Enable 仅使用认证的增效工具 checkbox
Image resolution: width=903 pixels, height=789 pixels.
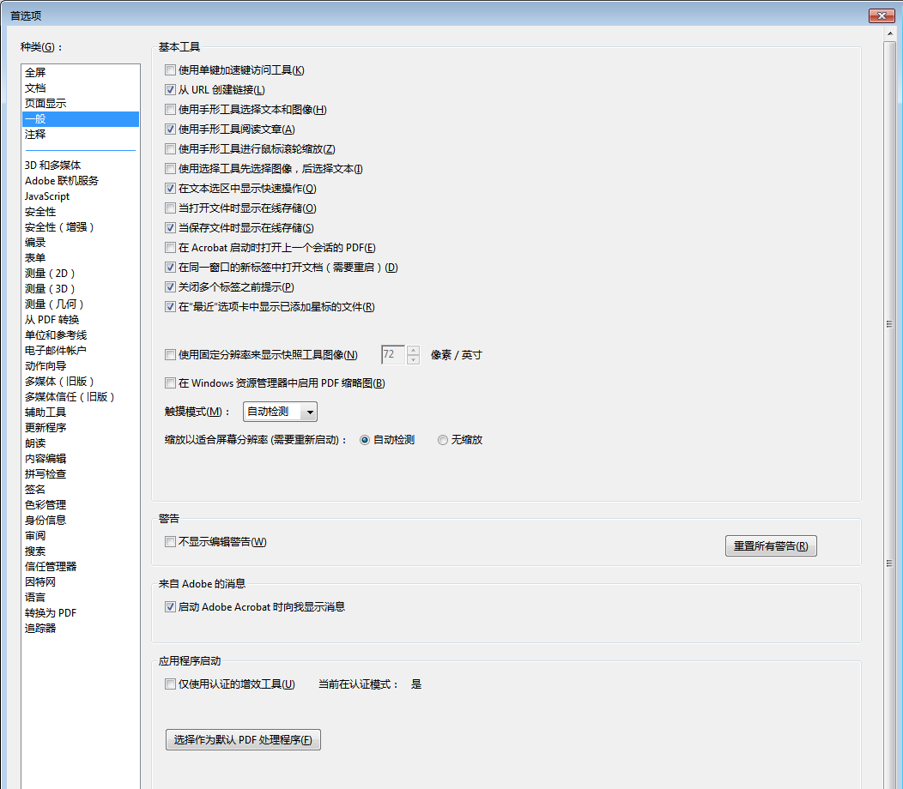pos(171,684)
